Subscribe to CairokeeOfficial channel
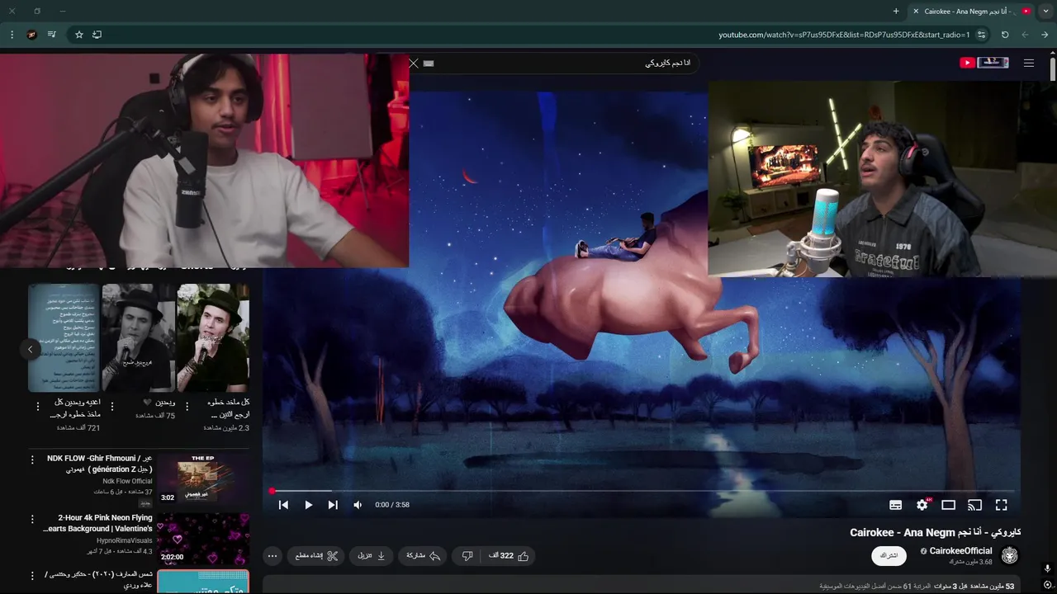1057x594 pixels. coord(889,555)
